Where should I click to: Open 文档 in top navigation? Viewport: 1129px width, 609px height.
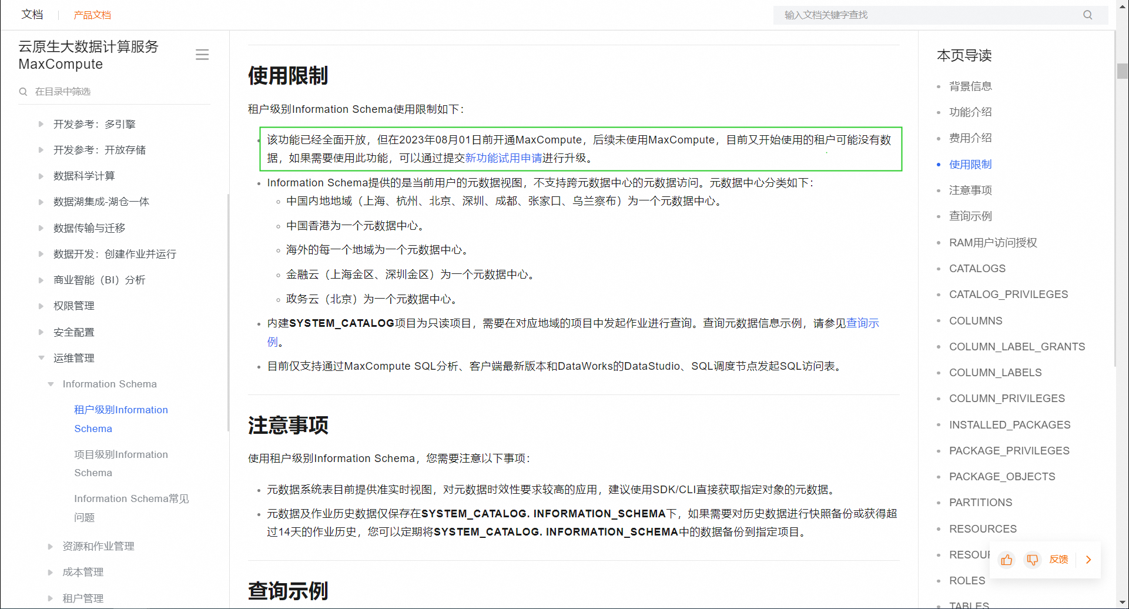[x=32, y=15]
